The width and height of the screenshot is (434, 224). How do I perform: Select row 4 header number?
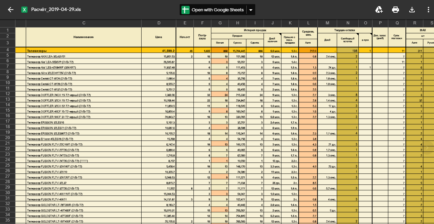(x=8, y=50)
